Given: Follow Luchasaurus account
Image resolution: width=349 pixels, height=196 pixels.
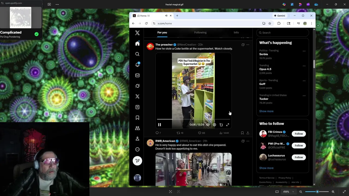Looking at the screenshot, I should click(x=299, y=157).
